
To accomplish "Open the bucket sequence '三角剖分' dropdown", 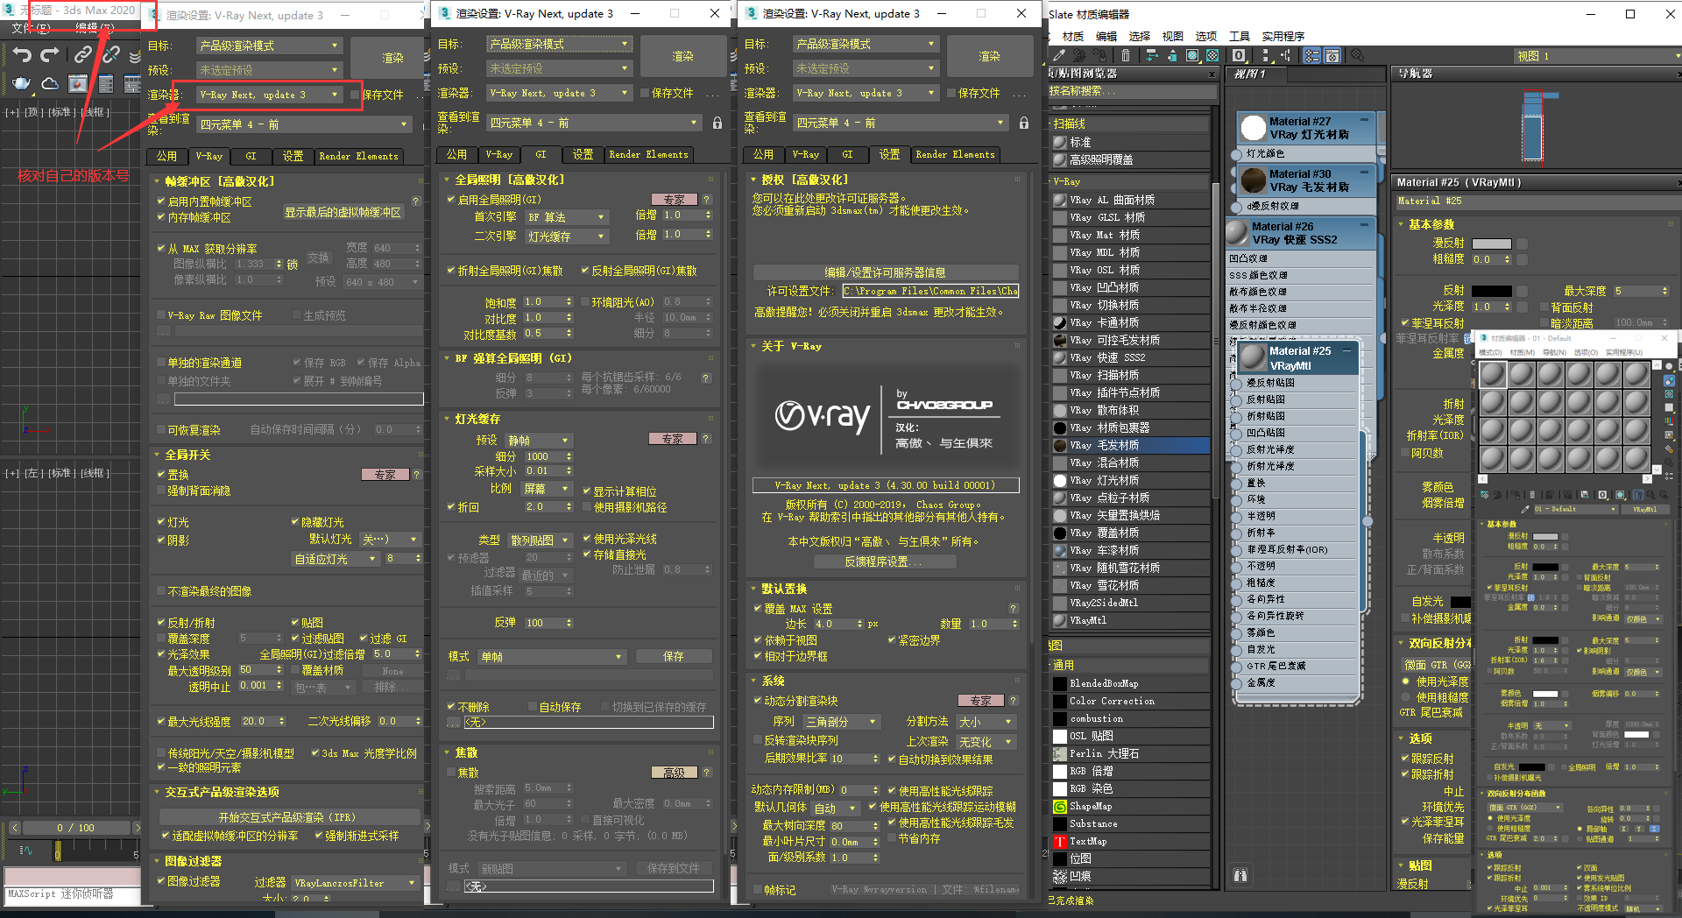I will tap(842, 722).
